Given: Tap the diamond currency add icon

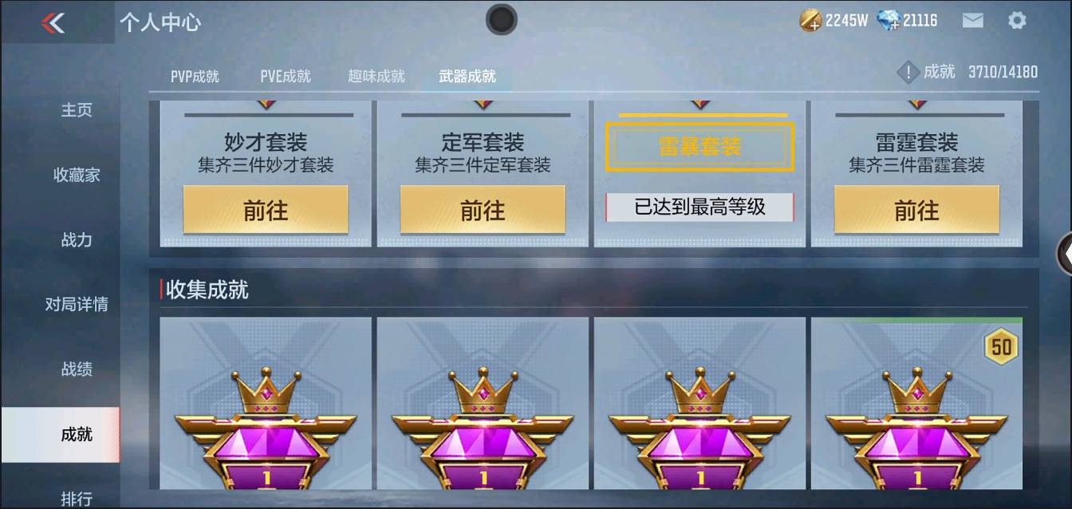Looking at the screenshot, I should click(x=888, y=21).
